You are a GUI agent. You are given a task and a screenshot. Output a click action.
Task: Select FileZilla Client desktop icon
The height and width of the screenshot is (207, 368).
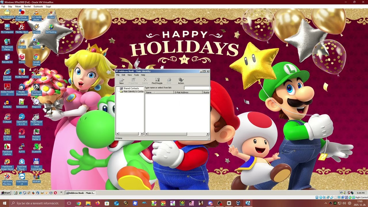[22, 29]
